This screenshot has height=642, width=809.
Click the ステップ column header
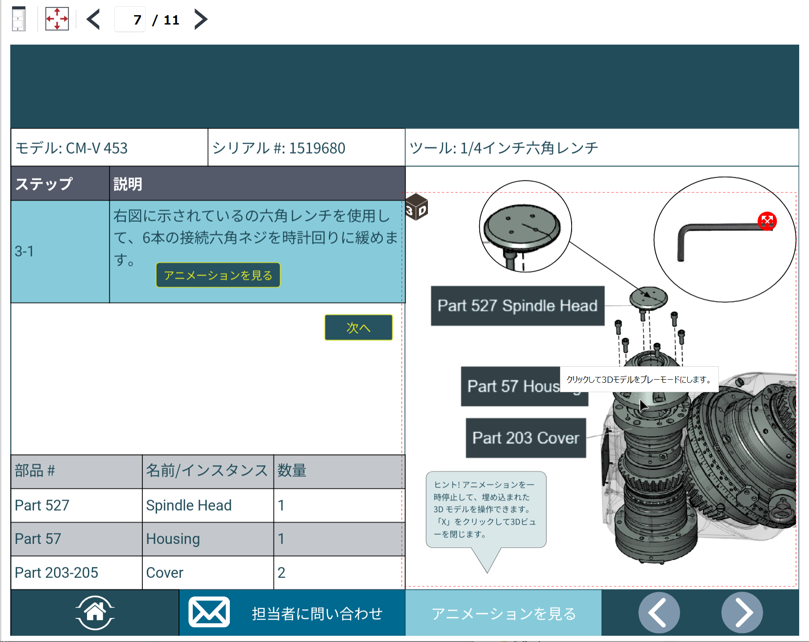point(60,183)
